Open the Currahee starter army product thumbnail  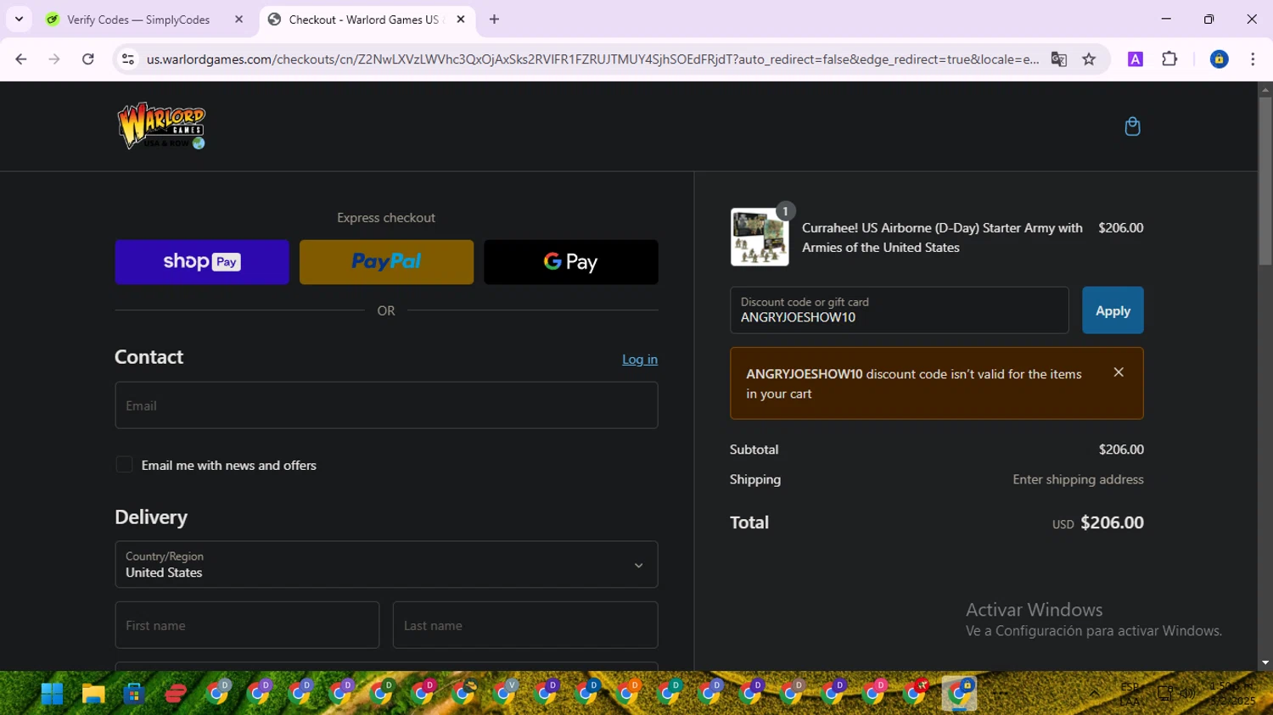click(x=760, y=237)
